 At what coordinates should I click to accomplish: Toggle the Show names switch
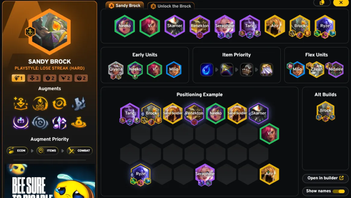[x=338, y=191]
